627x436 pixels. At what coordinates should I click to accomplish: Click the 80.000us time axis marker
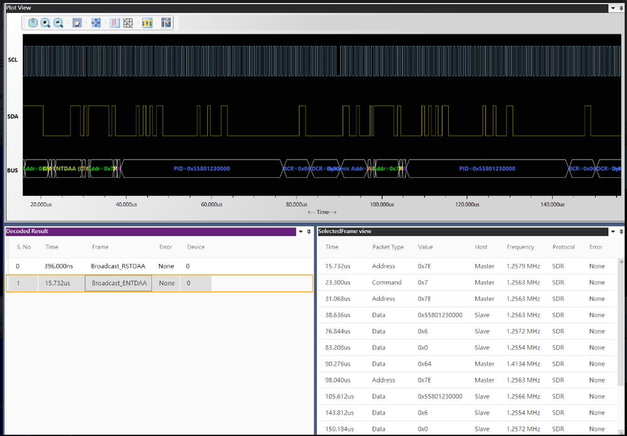coord(296,204)
